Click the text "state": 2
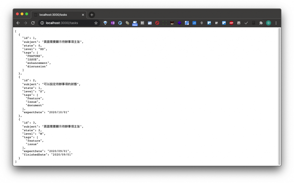The height and width of the screenshot is (183, 294). [32, 130]
